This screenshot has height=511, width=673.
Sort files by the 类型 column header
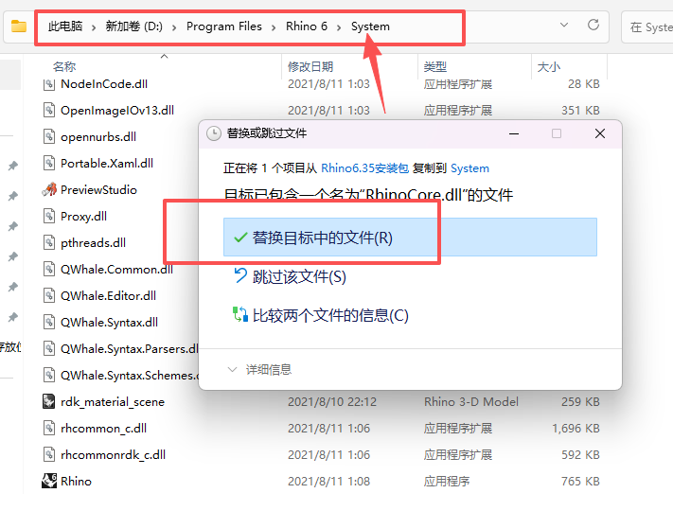tap(434, 66)
